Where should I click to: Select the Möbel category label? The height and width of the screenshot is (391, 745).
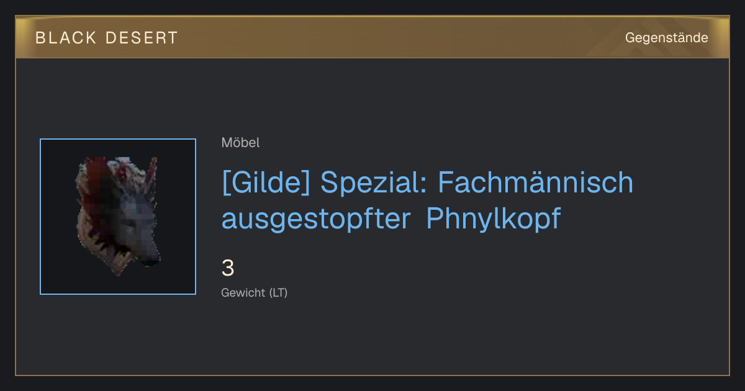click(240, 143)
